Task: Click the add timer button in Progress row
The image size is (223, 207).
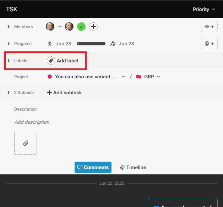Action: pyautogui.click(x=209, y=44)
